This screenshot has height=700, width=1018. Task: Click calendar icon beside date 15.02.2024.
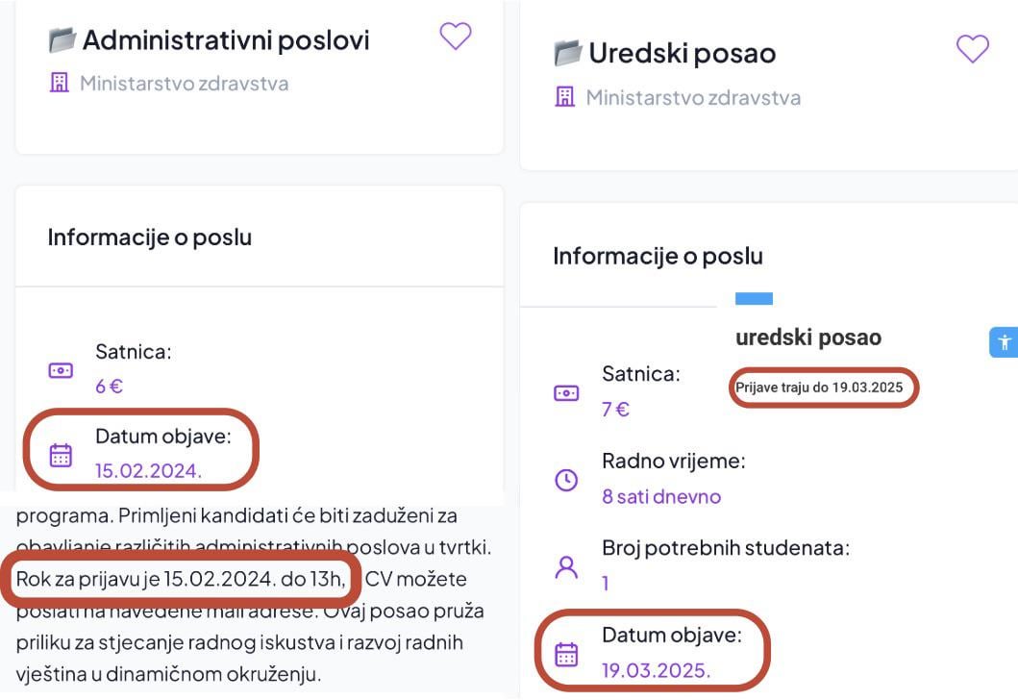[x=61, y=455]
